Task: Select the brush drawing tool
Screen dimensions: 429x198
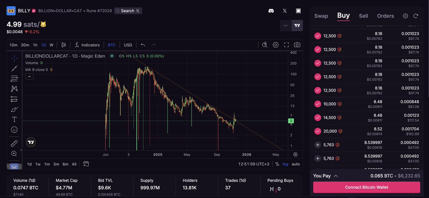Action: coord(14,109)
